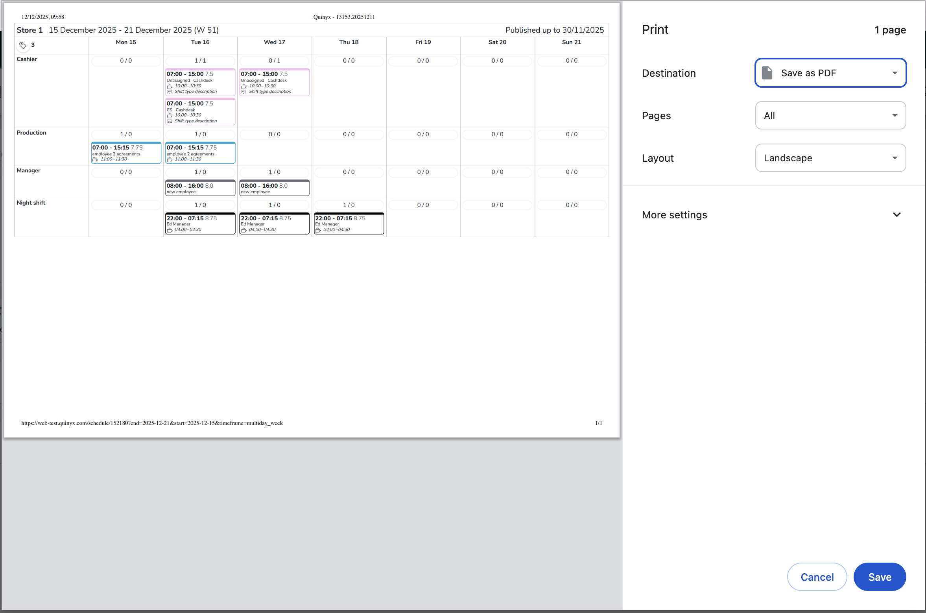Screen dimensions: 926x613
Task: Click the schedule URL in page footer
Action: (152, 423)
